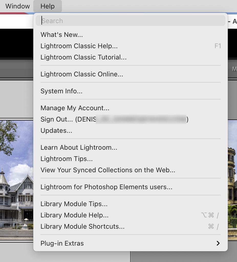View Your Synced Collections on the Web
Viewport: 237px width, 262px height.
coord(108,170)
